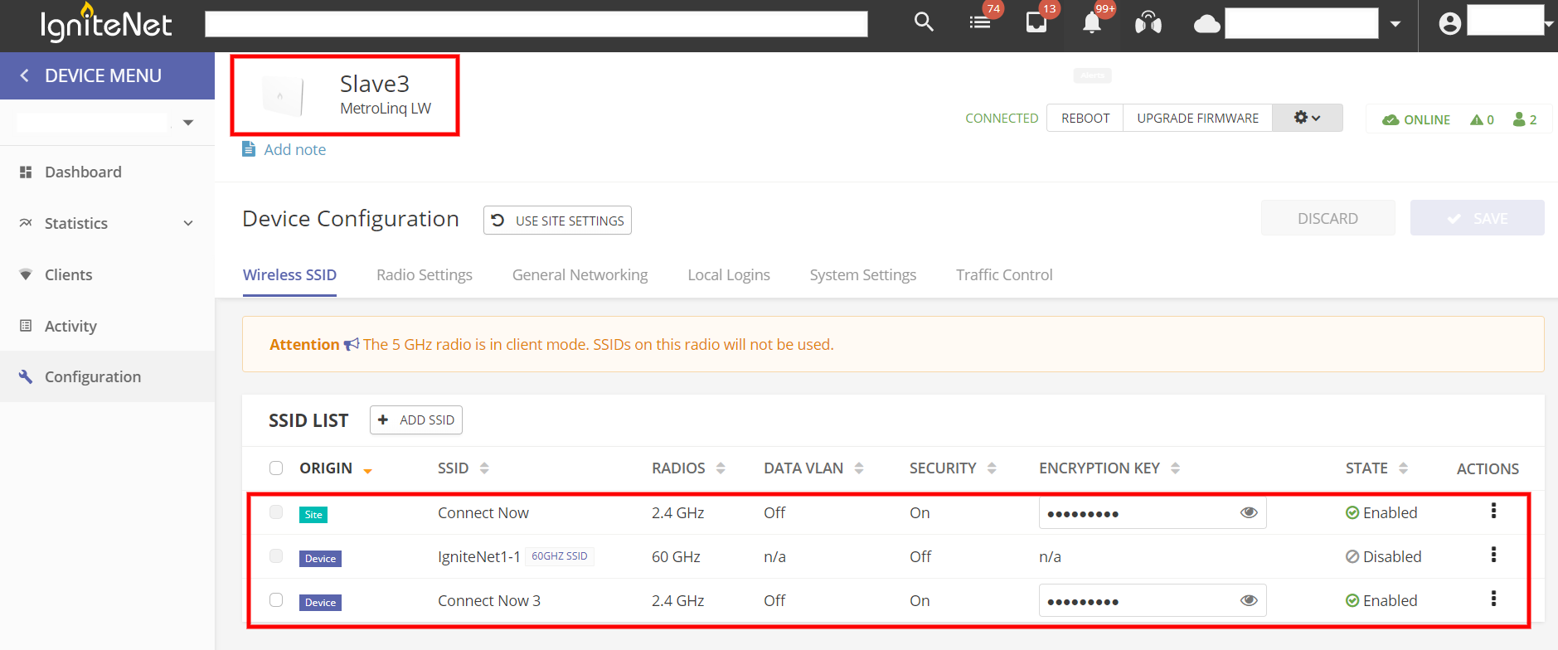Click the online cloud status icon
The width and height of the screenshot is (1558, 650).
pos(1391,119)
